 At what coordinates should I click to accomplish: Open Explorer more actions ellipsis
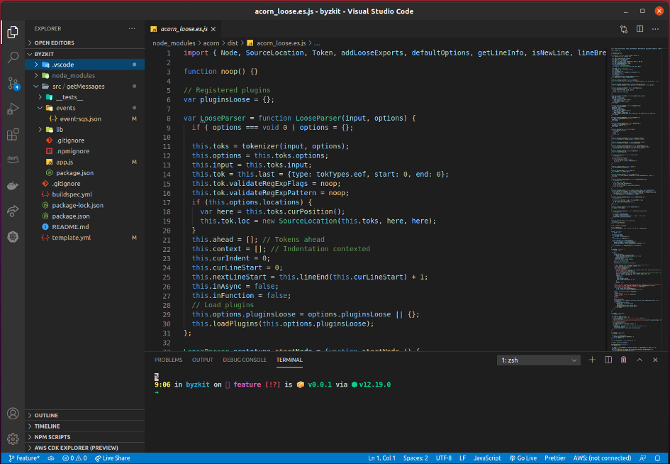point(132,28)
